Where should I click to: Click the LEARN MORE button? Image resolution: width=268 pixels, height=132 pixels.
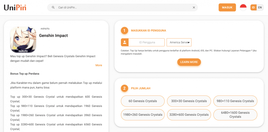[189, 62]
